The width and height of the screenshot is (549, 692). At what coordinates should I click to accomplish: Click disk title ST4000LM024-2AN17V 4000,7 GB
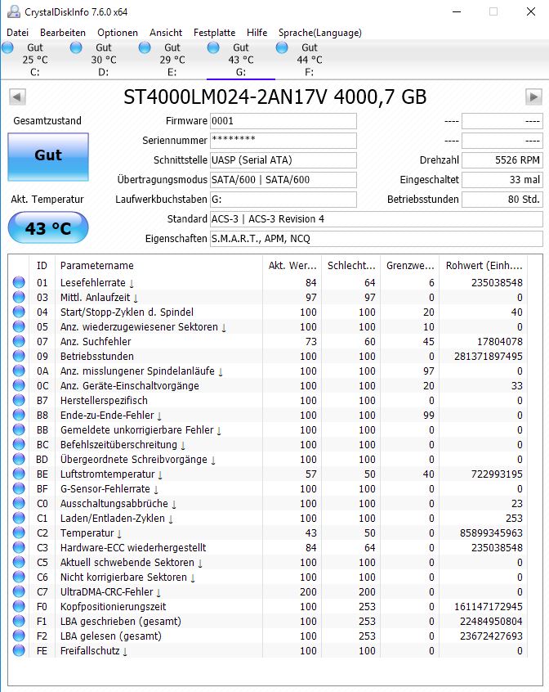(x=275, y=97)
